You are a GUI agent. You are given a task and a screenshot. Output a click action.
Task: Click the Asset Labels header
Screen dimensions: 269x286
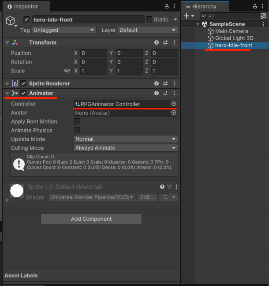pos(21,275)
